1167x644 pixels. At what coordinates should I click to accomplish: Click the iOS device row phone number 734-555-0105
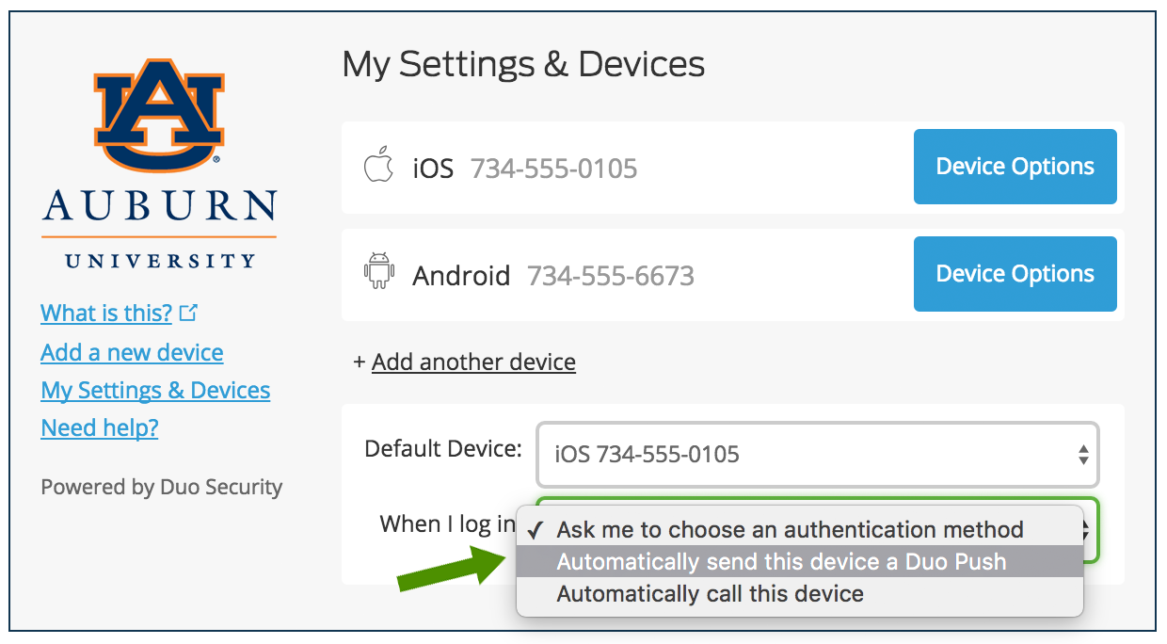pos(553,169)
